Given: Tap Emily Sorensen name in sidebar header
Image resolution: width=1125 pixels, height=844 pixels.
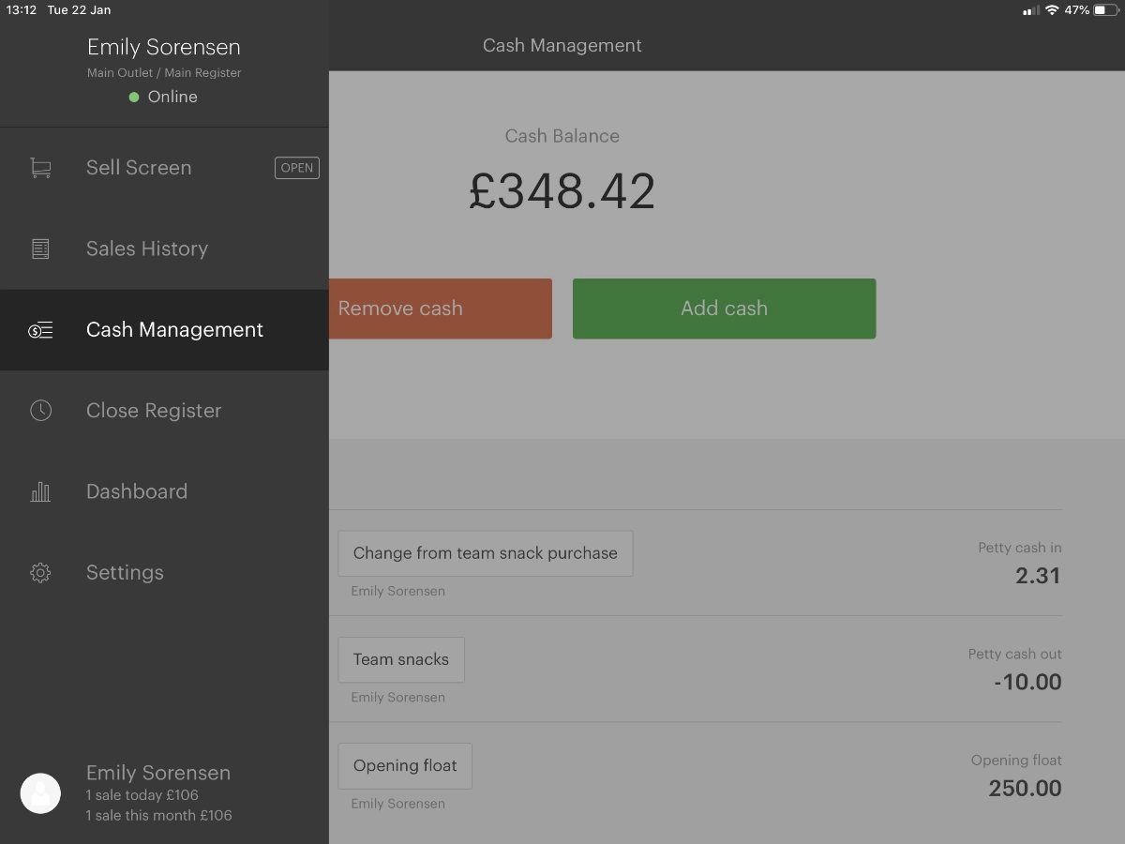Looking at the screenshot, I should pos(164,47).
